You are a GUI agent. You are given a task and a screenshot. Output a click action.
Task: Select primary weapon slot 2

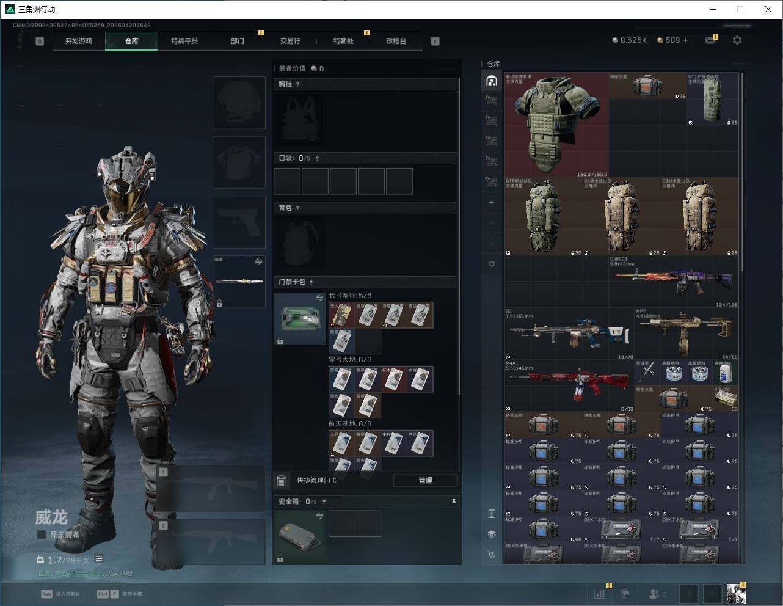click(x=211, y=542)
